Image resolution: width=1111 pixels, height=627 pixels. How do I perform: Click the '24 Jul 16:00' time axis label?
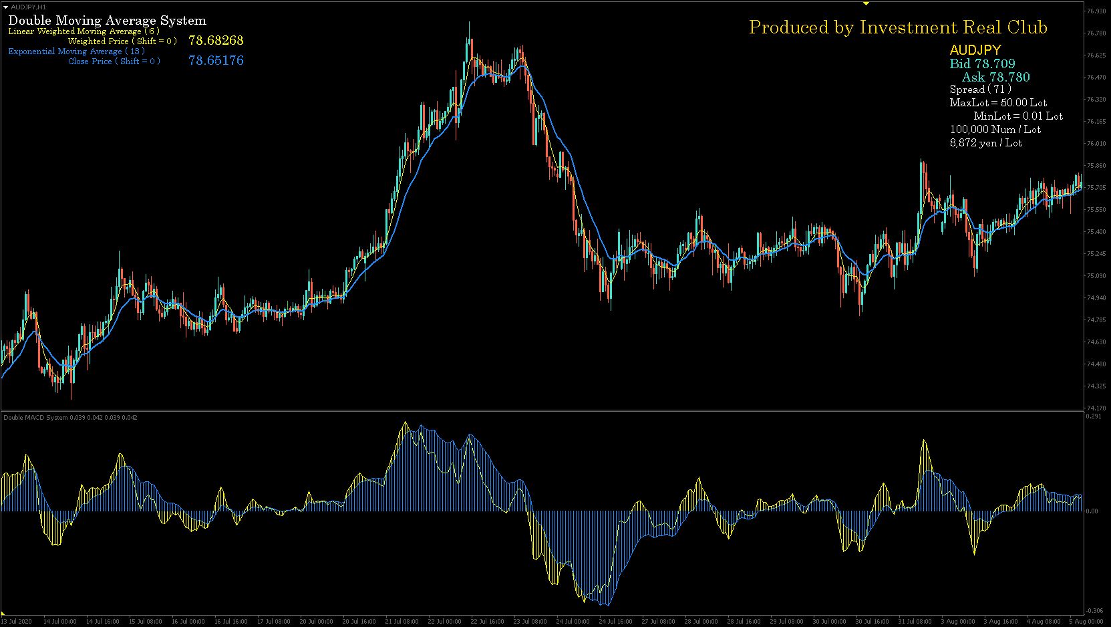(x=615, y=622)
